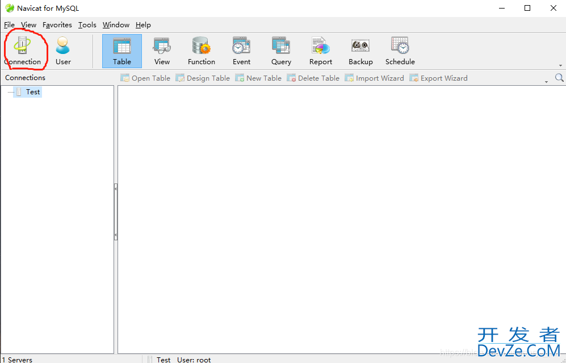
Task: Expand the object toolbar overflow arrow
Action: tap(546, 82)
